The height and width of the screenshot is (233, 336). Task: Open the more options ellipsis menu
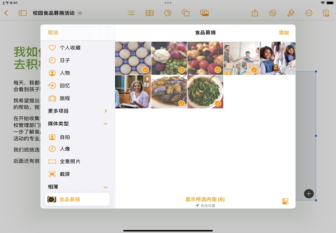coord(309,13)
